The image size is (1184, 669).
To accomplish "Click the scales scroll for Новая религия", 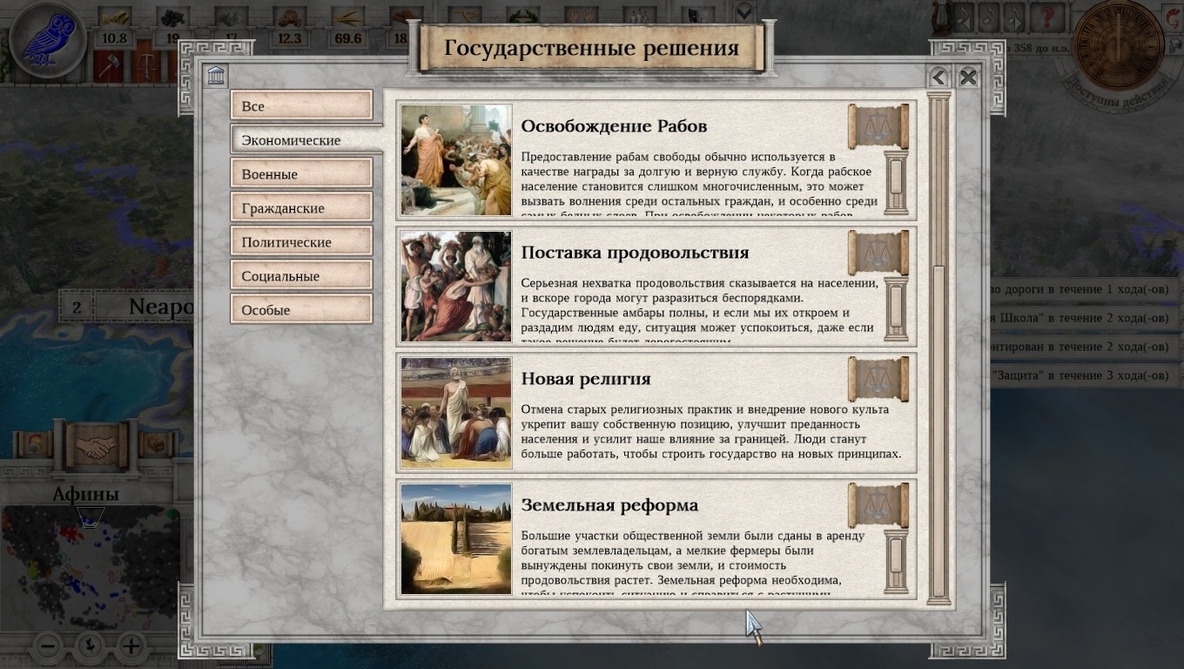I will [x=878, y=380].
